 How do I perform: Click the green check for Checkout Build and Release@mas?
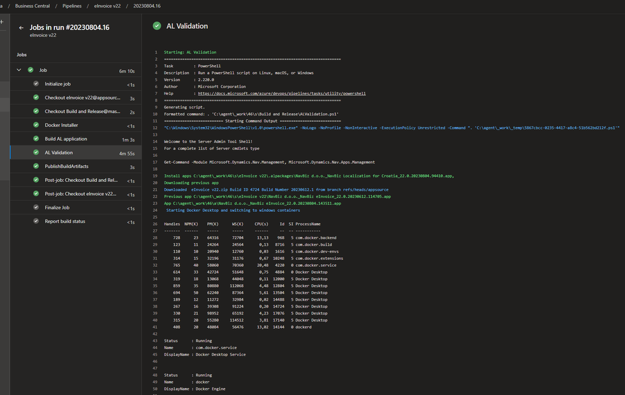point(36,111)
